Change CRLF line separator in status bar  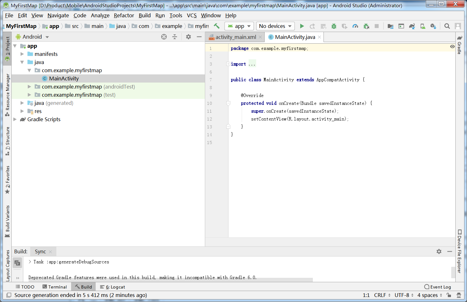[382, 295]
